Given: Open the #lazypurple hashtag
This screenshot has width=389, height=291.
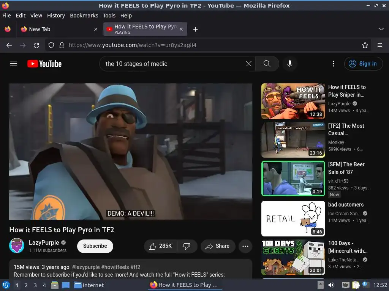Looking at the screenshot, I should tap(85, 267).
